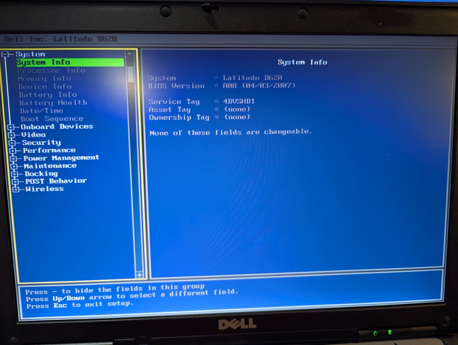
Task: Select the highlighted System Info entry
Action: click(x=70, y=62)
